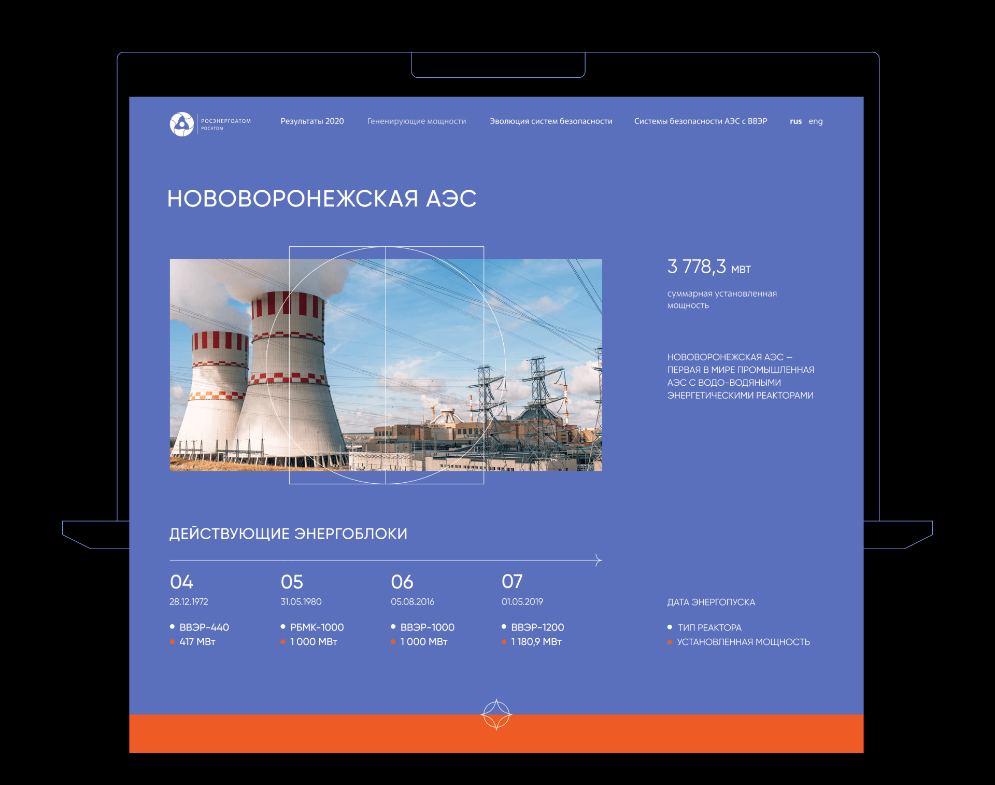The image size is (995, 785).
Task: Select power unit 04 on timeline
Action: click(x=181, y=582)
